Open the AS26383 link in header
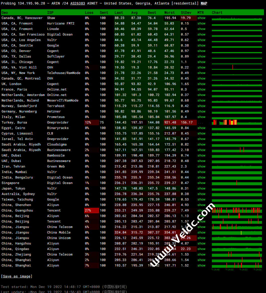The image size is (266, 293). tap(77, 3)
